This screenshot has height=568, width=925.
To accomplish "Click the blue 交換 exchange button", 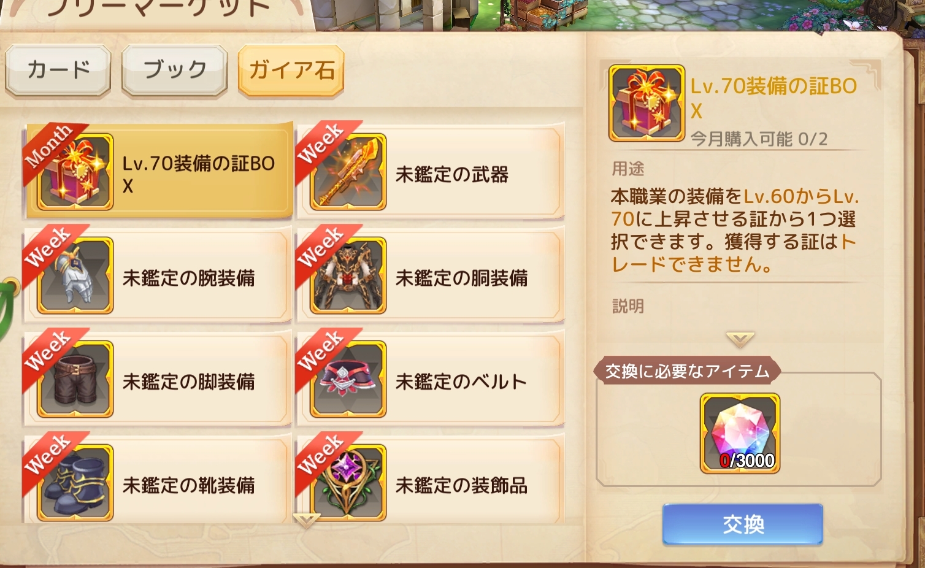I will pyautogui.click(x=743, y=524).
